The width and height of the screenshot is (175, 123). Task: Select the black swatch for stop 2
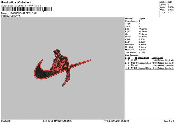pos(132,63)
